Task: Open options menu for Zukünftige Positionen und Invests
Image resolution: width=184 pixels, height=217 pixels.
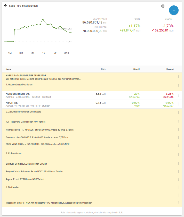Action: (179, 112)
